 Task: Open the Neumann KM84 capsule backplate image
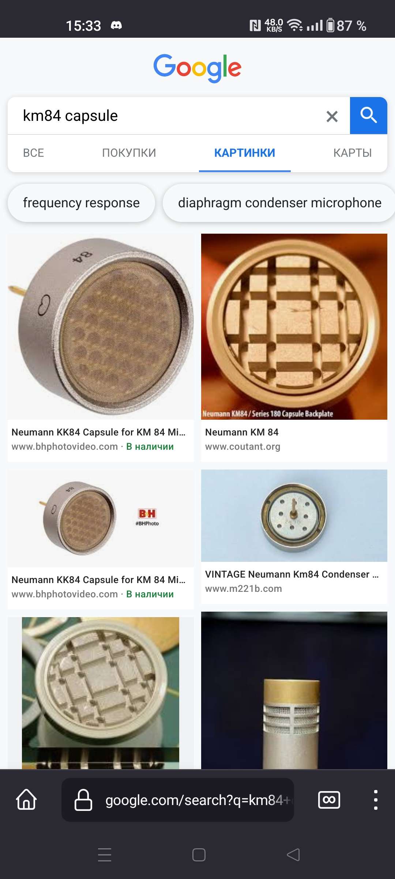294,327
